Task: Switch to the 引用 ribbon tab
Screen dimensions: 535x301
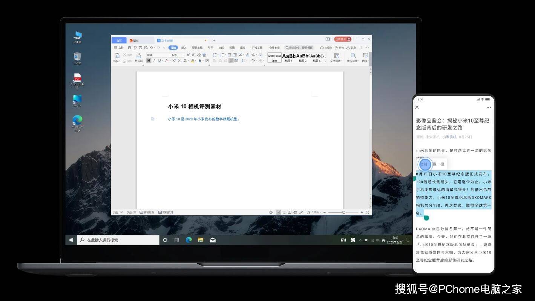Action: pos(210,48)
